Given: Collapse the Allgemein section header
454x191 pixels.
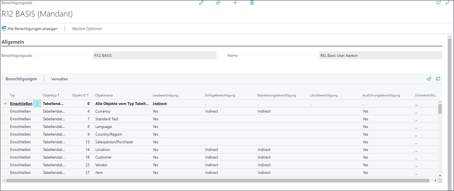Looking at the screenshot, I should click(13, 42).
